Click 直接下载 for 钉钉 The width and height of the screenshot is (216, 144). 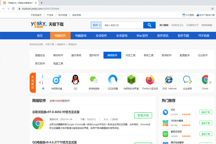click(206, 112)
